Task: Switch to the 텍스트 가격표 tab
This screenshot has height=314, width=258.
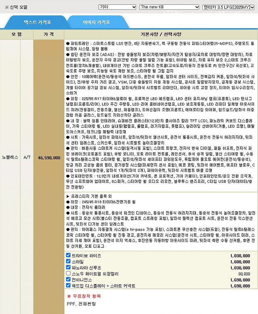Action: 37,22
